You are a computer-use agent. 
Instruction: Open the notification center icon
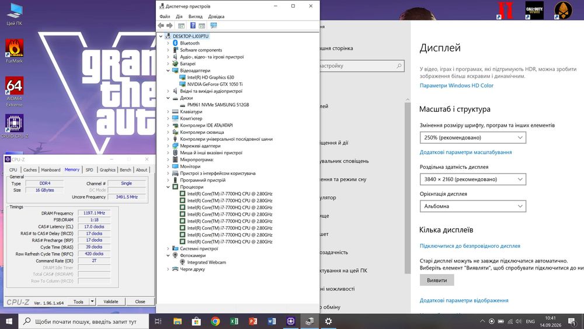[x=572, y=321]
